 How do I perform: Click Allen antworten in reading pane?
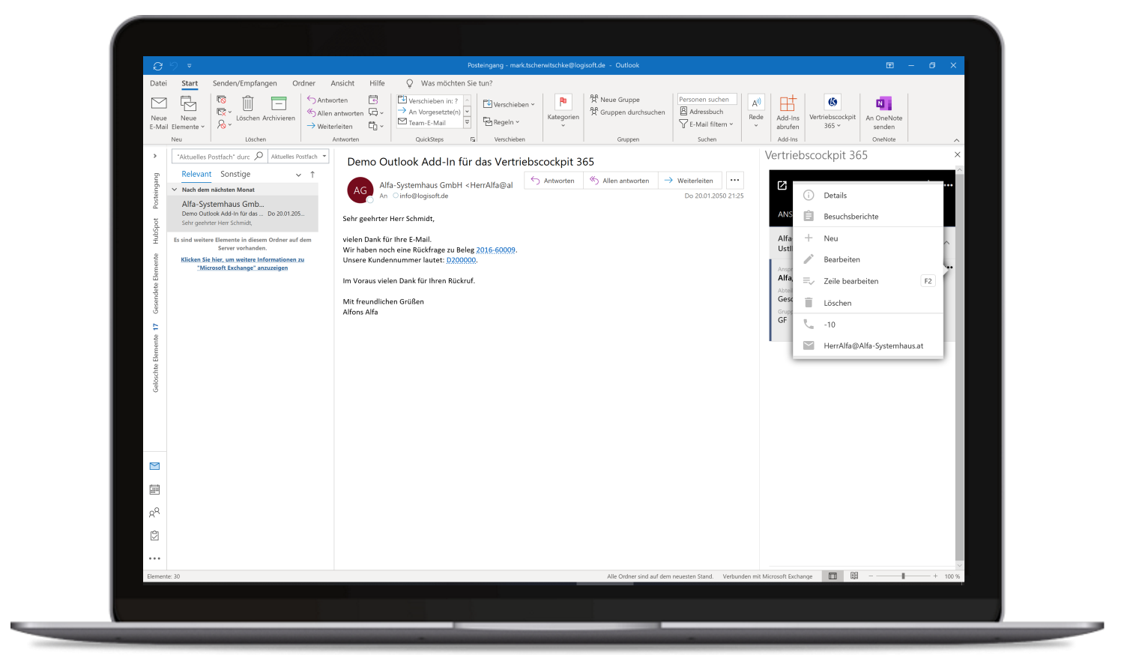(620, 181)
